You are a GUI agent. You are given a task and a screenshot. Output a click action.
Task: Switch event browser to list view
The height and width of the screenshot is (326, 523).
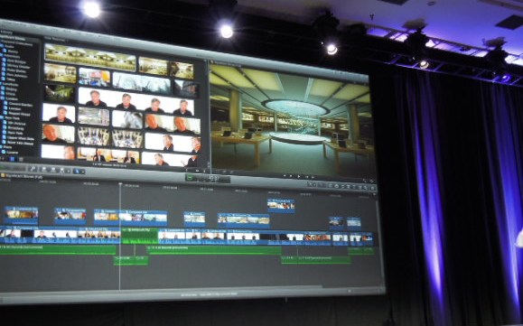coord(21,159)
